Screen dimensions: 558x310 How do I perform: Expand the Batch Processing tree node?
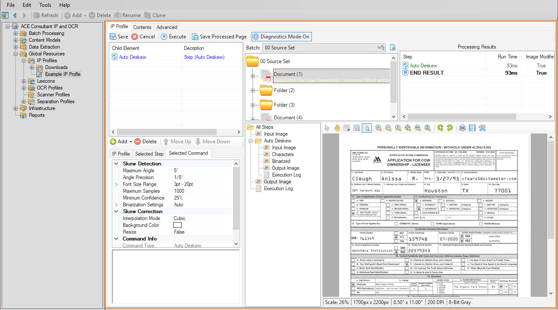(x=16, y=33)
